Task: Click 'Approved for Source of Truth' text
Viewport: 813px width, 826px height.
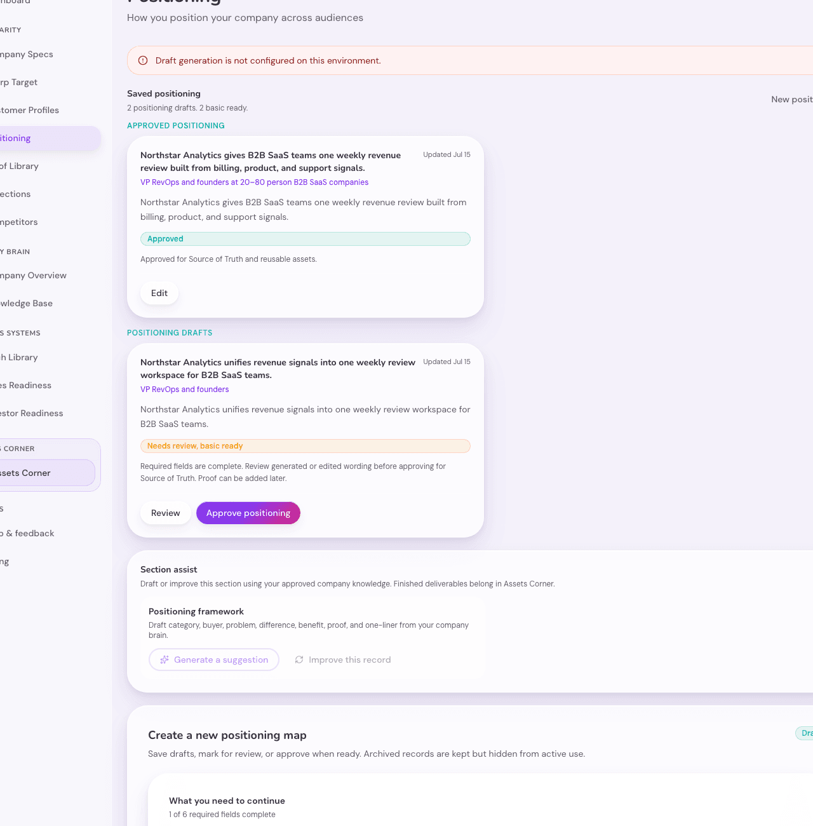Action: click(229, 259)
